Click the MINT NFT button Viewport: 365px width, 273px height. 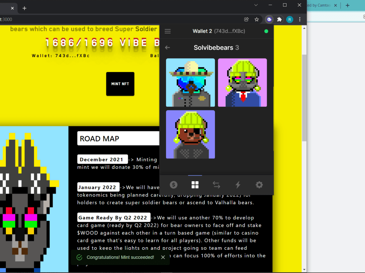pos(120,84)
